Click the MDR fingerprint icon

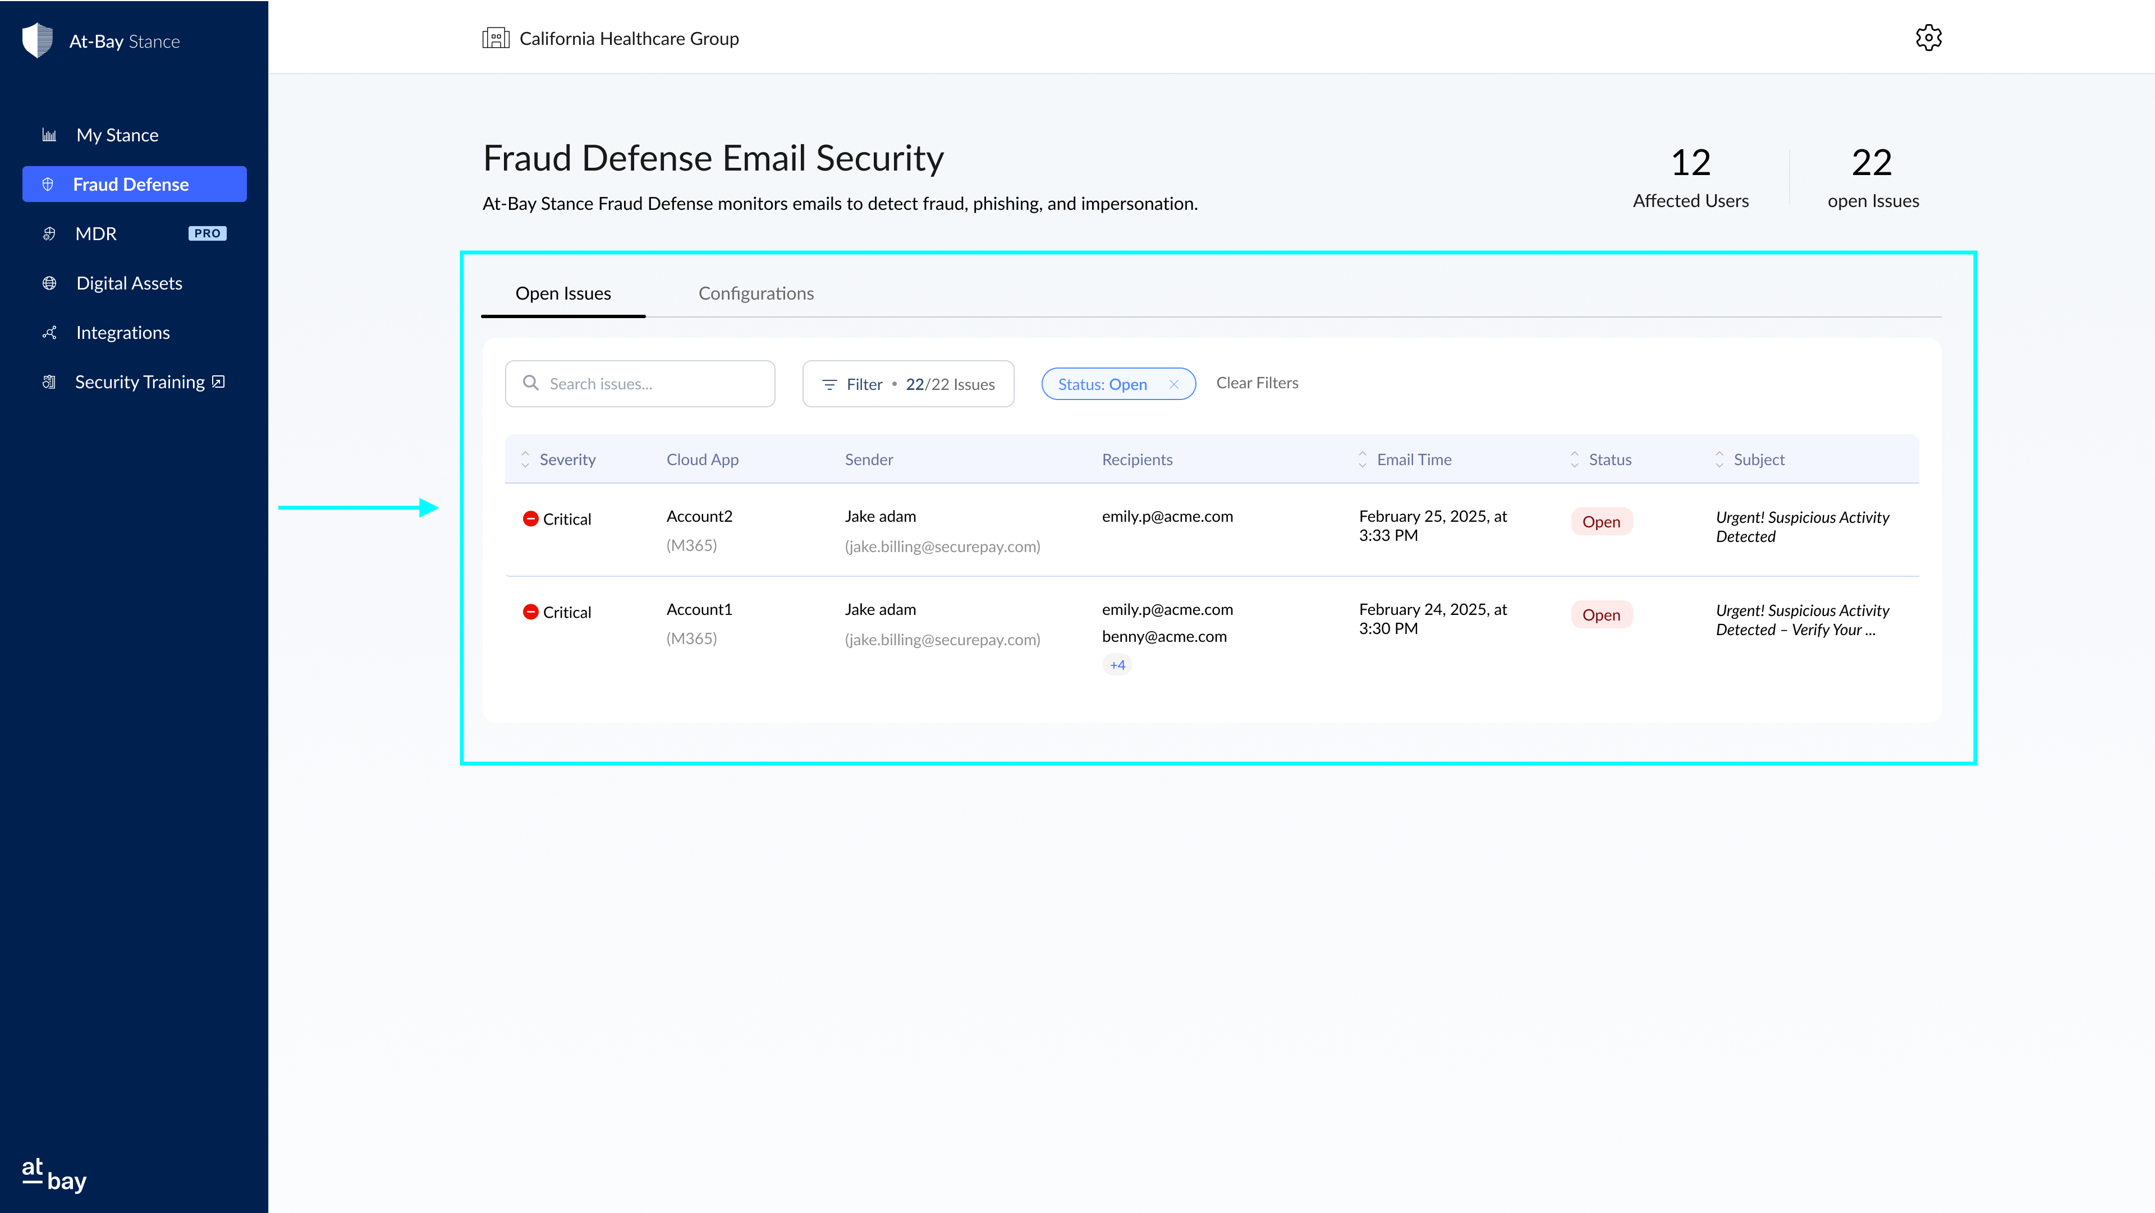[x=49, y=234]
